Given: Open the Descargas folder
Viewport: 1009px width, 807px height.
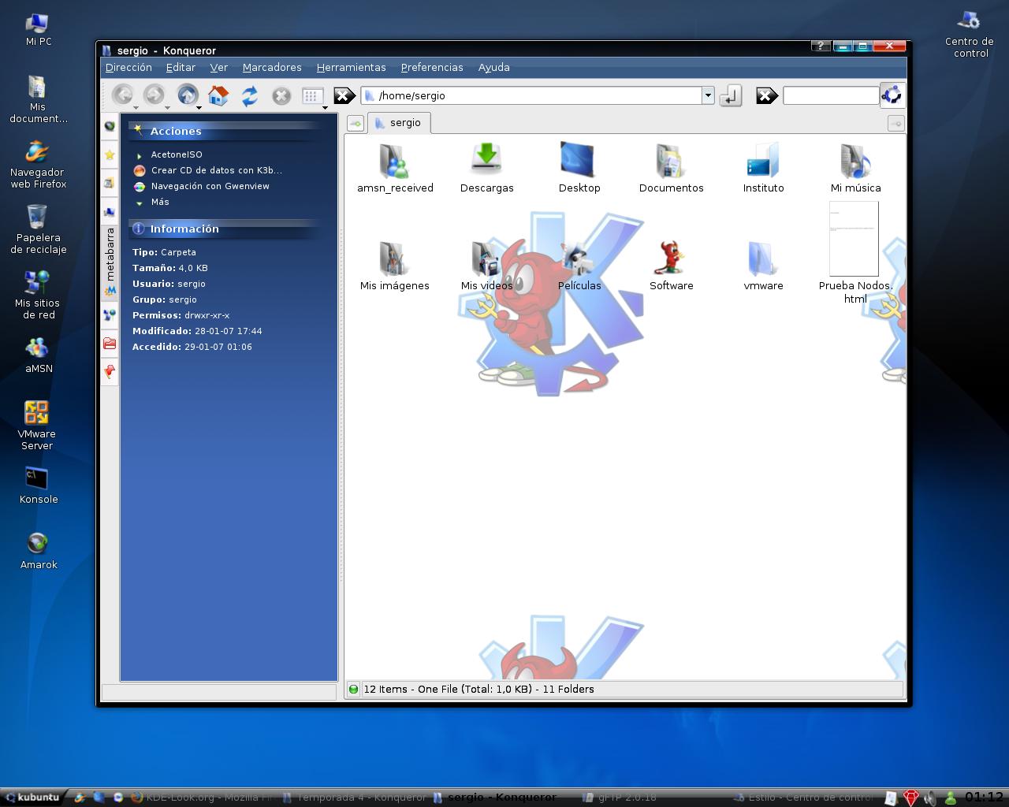Looking at the screenshot, I should [486, 168].
